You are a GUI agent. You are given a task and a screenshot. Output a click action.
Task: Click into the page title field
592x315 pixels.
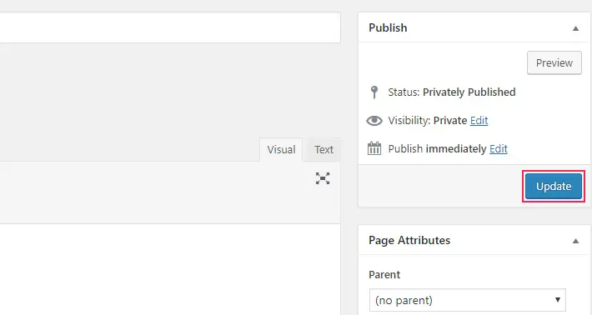tap(170, 27)
